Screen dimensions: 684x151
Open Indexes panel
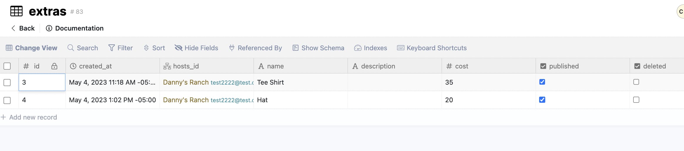[x=370, y=48]
